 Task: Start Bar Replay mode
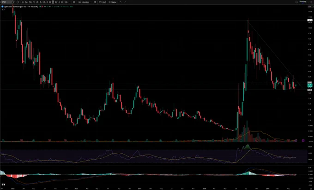click(x=112, y=2)
